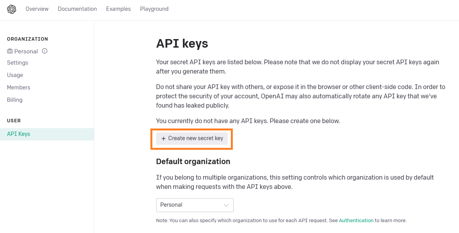This screenshot has height=233, width=459.
Task: Select API Keys in the sidebar
Action: pos(18,134)
